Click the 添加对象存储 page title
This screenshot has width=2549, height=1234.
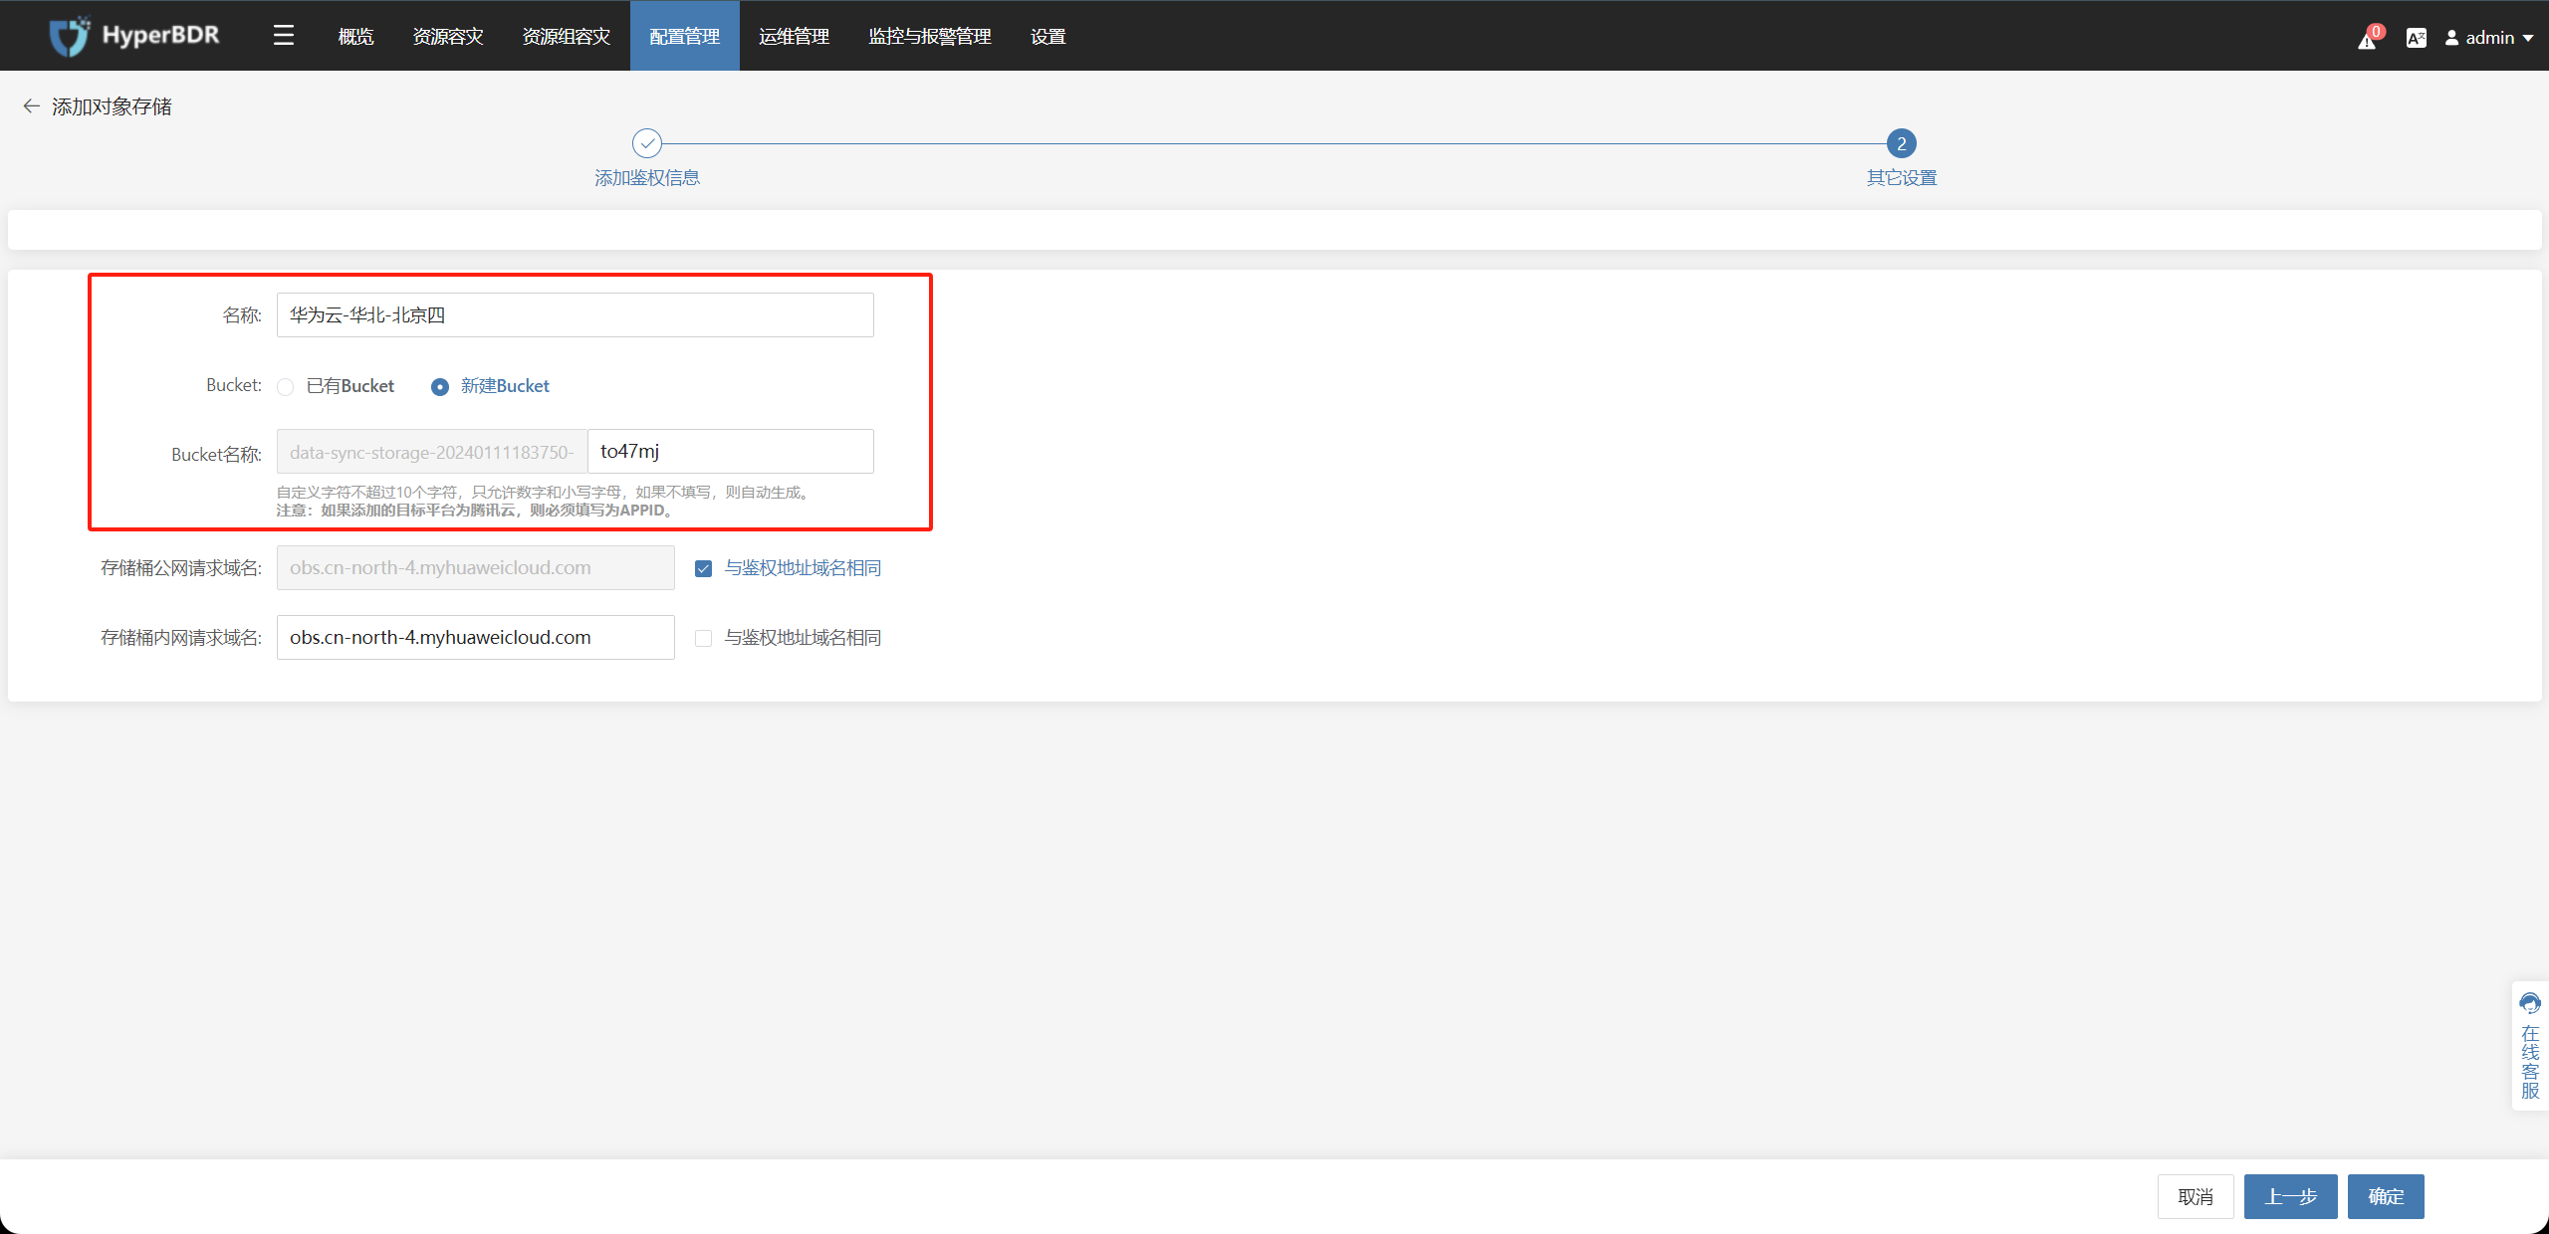pos(112,106)
